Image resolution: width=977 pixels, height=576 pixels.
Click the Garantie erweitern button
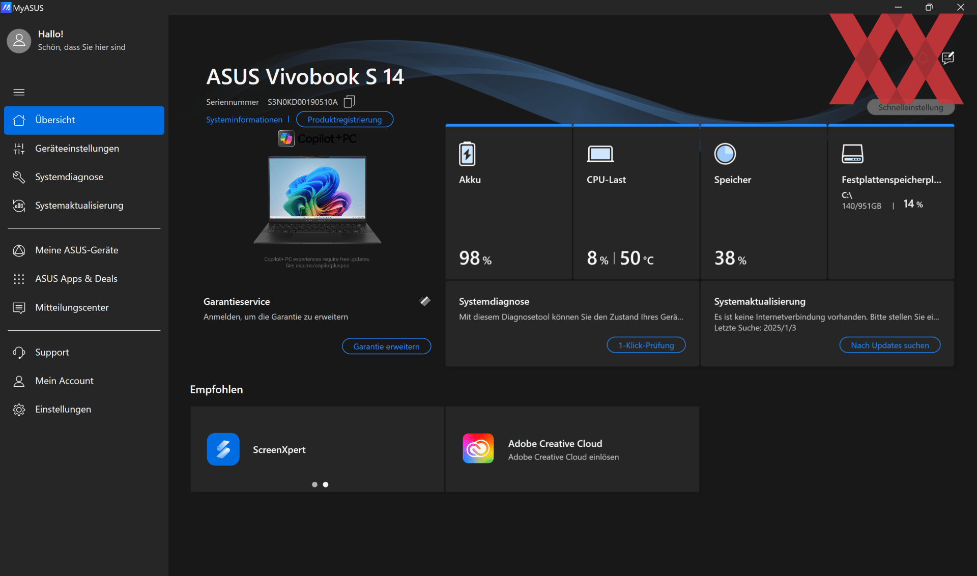pyautogui.click(x=386, y=347)
